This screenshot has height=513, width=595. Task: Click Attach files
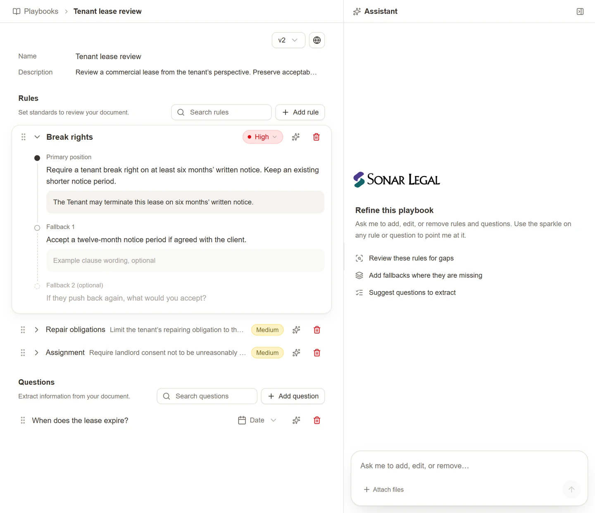pos(384,489)
